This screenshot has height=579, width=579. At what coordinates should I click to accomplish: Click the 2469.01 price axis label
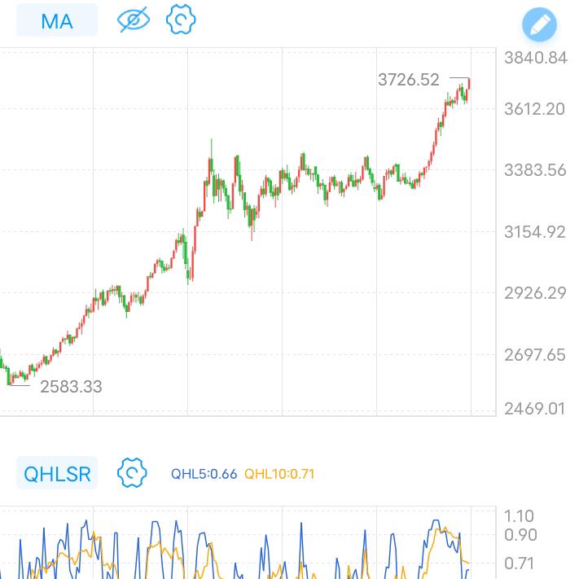(x=535, y=408)
